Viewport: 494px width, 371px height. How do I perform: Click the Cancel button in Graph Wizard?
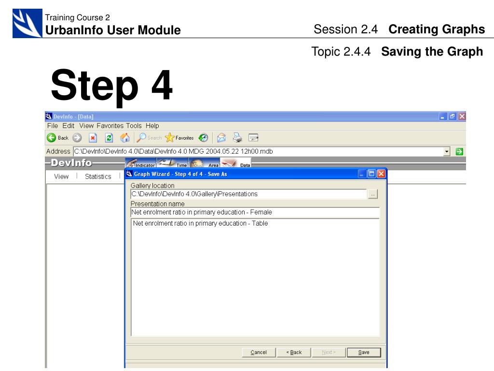[259, 352]
